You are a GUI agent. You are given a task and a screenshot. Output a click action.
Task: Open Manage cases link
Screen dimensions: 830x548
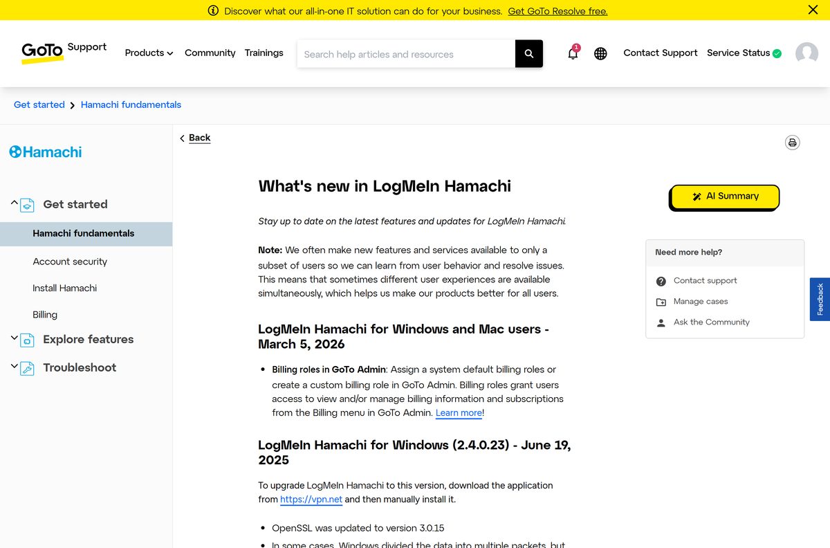(701, 301)
